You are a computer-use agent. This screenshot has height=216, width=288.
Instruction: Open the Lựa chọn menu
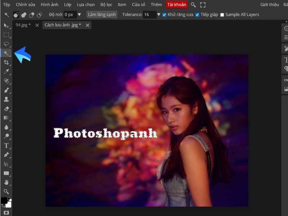86,5
